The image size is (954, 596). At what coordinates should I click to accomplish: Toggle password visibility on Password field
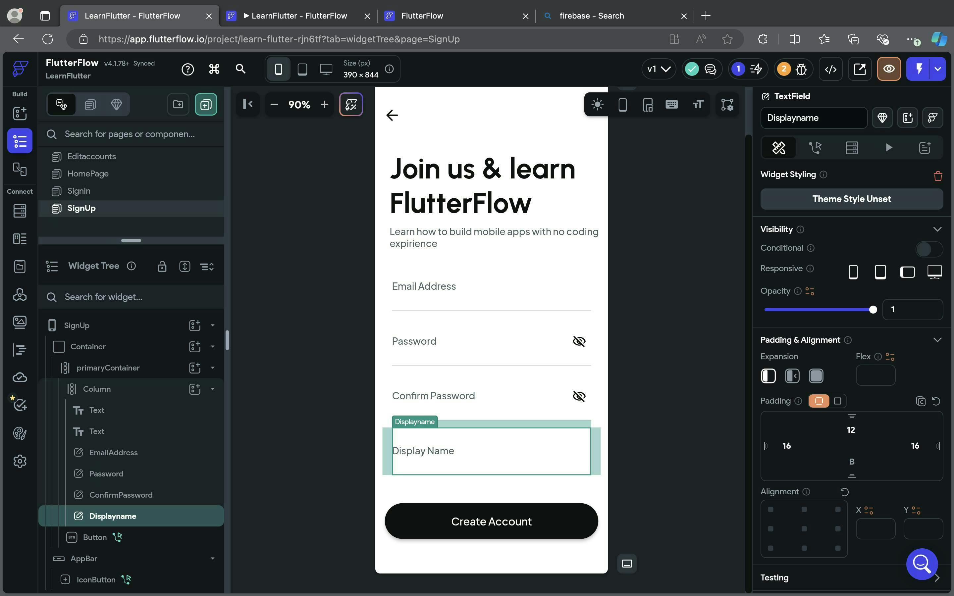click(579, 341)
